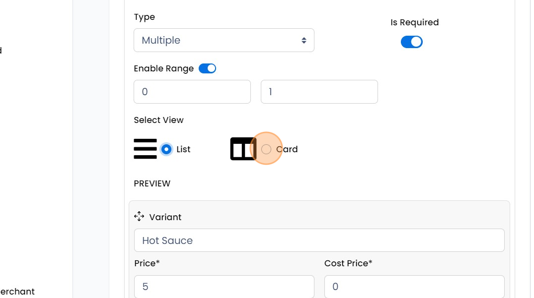Screen dimensions: 534x298
Task: Open the Type dropdown showing Multiple
Action: (224, 40)
